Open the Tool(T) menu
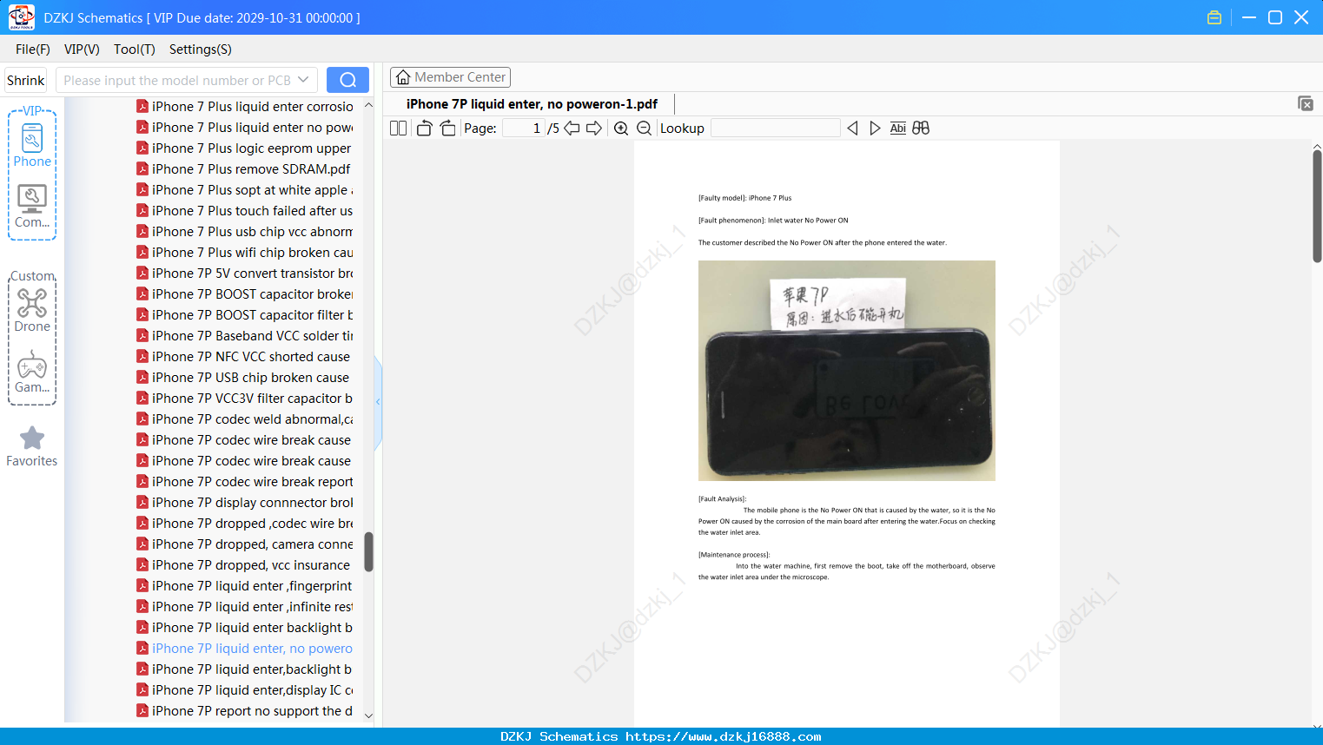The image size is (1323, 745). pos(135,49)
